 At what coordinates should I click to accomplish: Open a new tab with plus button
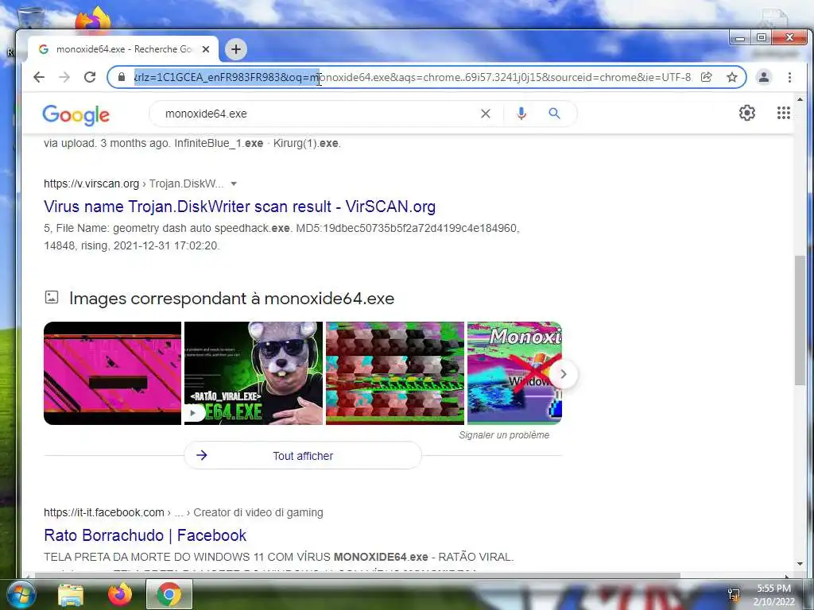click(235, 49)
